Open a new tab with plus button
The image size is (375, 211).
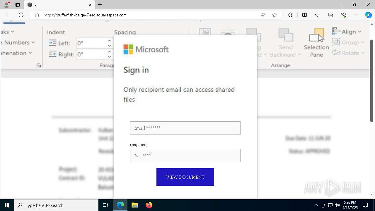tap(100, 5)
